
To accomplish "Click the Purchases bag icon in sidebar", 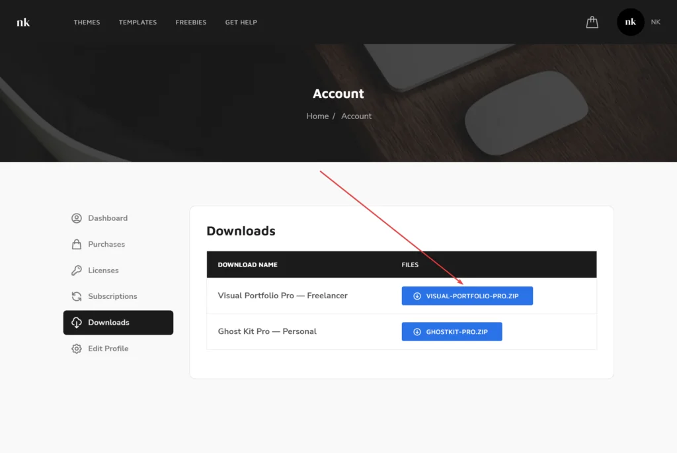I will pos(77,244).
